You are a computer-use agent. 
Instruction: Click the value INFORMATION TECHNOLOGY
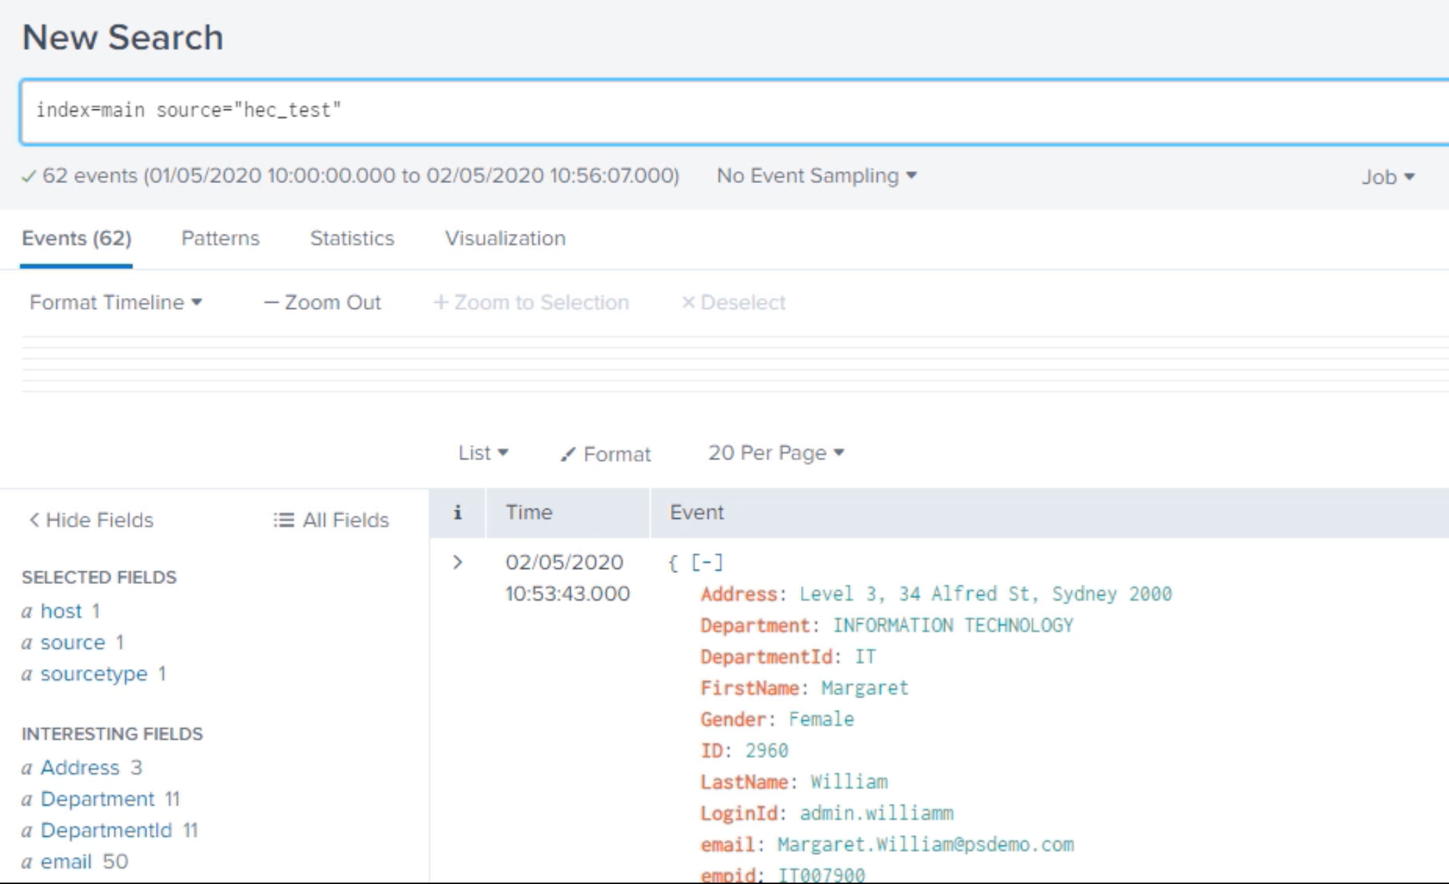953,626
